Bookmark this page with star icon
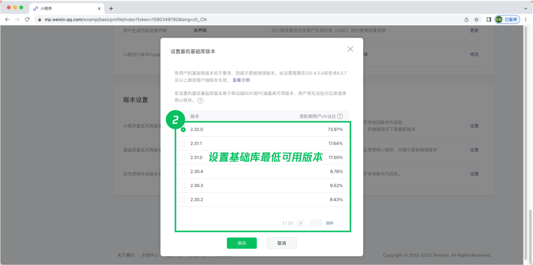The height and width of the screenshot is (265, 533). (x=477, y=20)
